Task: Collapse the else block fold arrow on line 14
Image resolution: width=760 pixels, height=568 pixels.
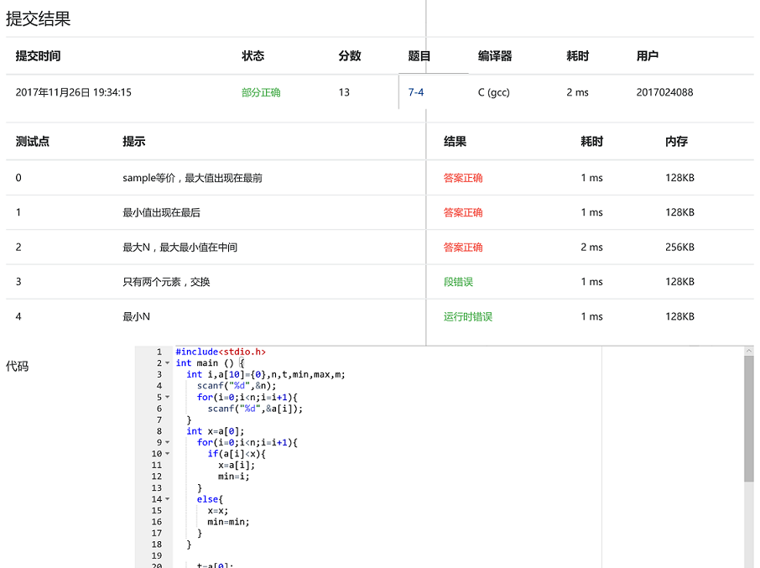Action: click(x=167, y=498)
